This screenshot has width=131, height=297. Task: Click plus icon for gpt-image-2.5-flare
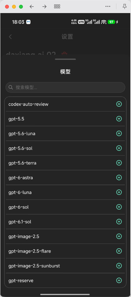pyautogui.click(x=119, y=251)
